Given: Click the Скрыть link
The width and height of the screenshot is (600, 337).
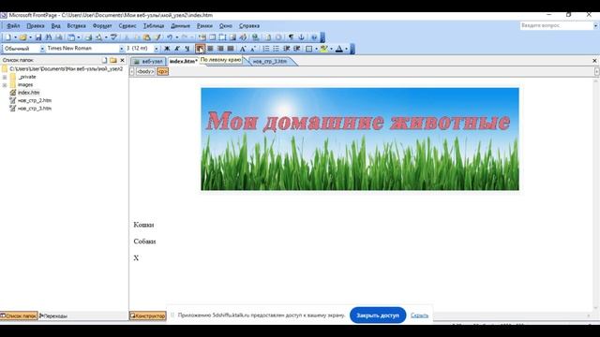Looking at the screenshot, I should point(419,315).
